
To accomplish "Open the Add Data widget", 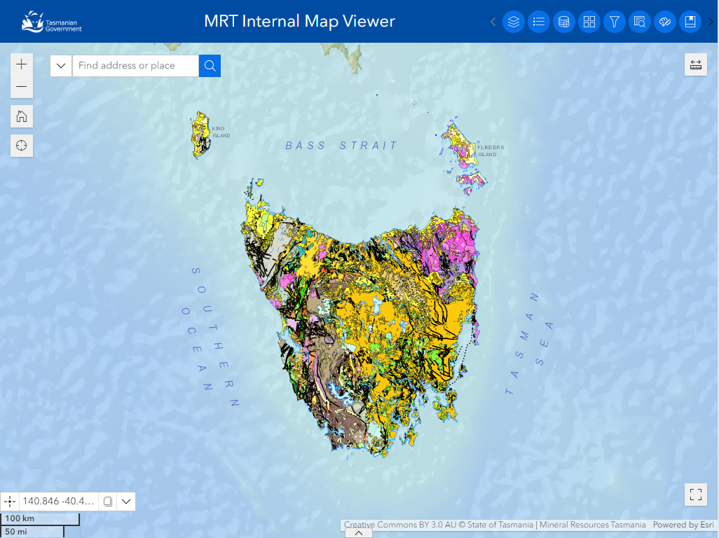I will coord(564,22).
